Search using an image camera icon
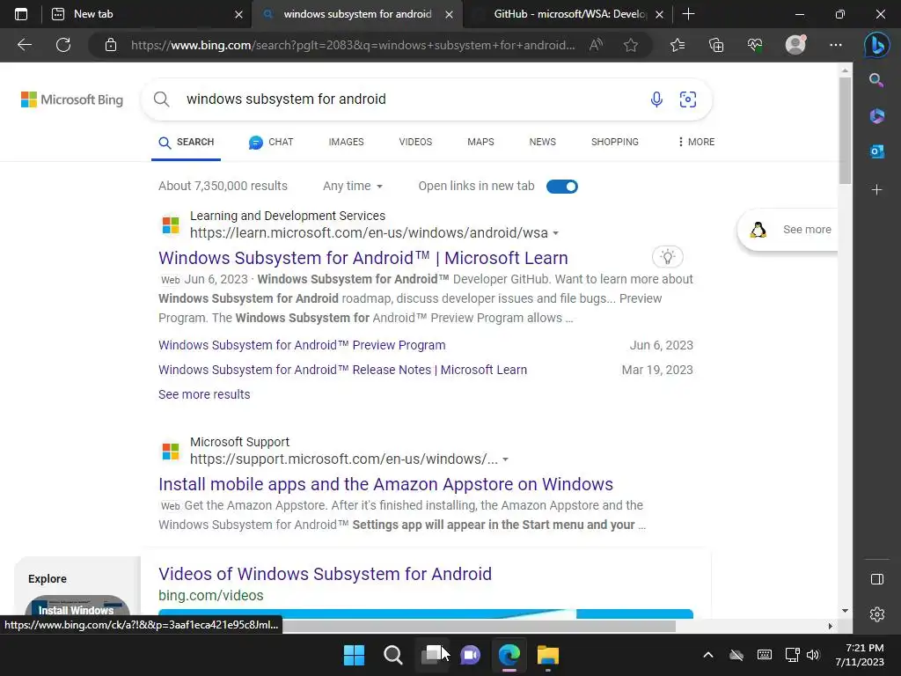The height and width of the screenshot is (676, 901). click(688, 99)
